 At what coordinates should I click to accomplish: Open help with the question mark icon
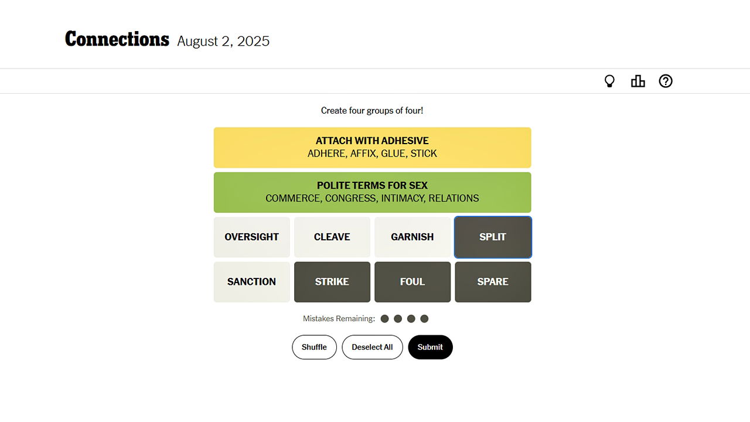click(x=666, y=81)
